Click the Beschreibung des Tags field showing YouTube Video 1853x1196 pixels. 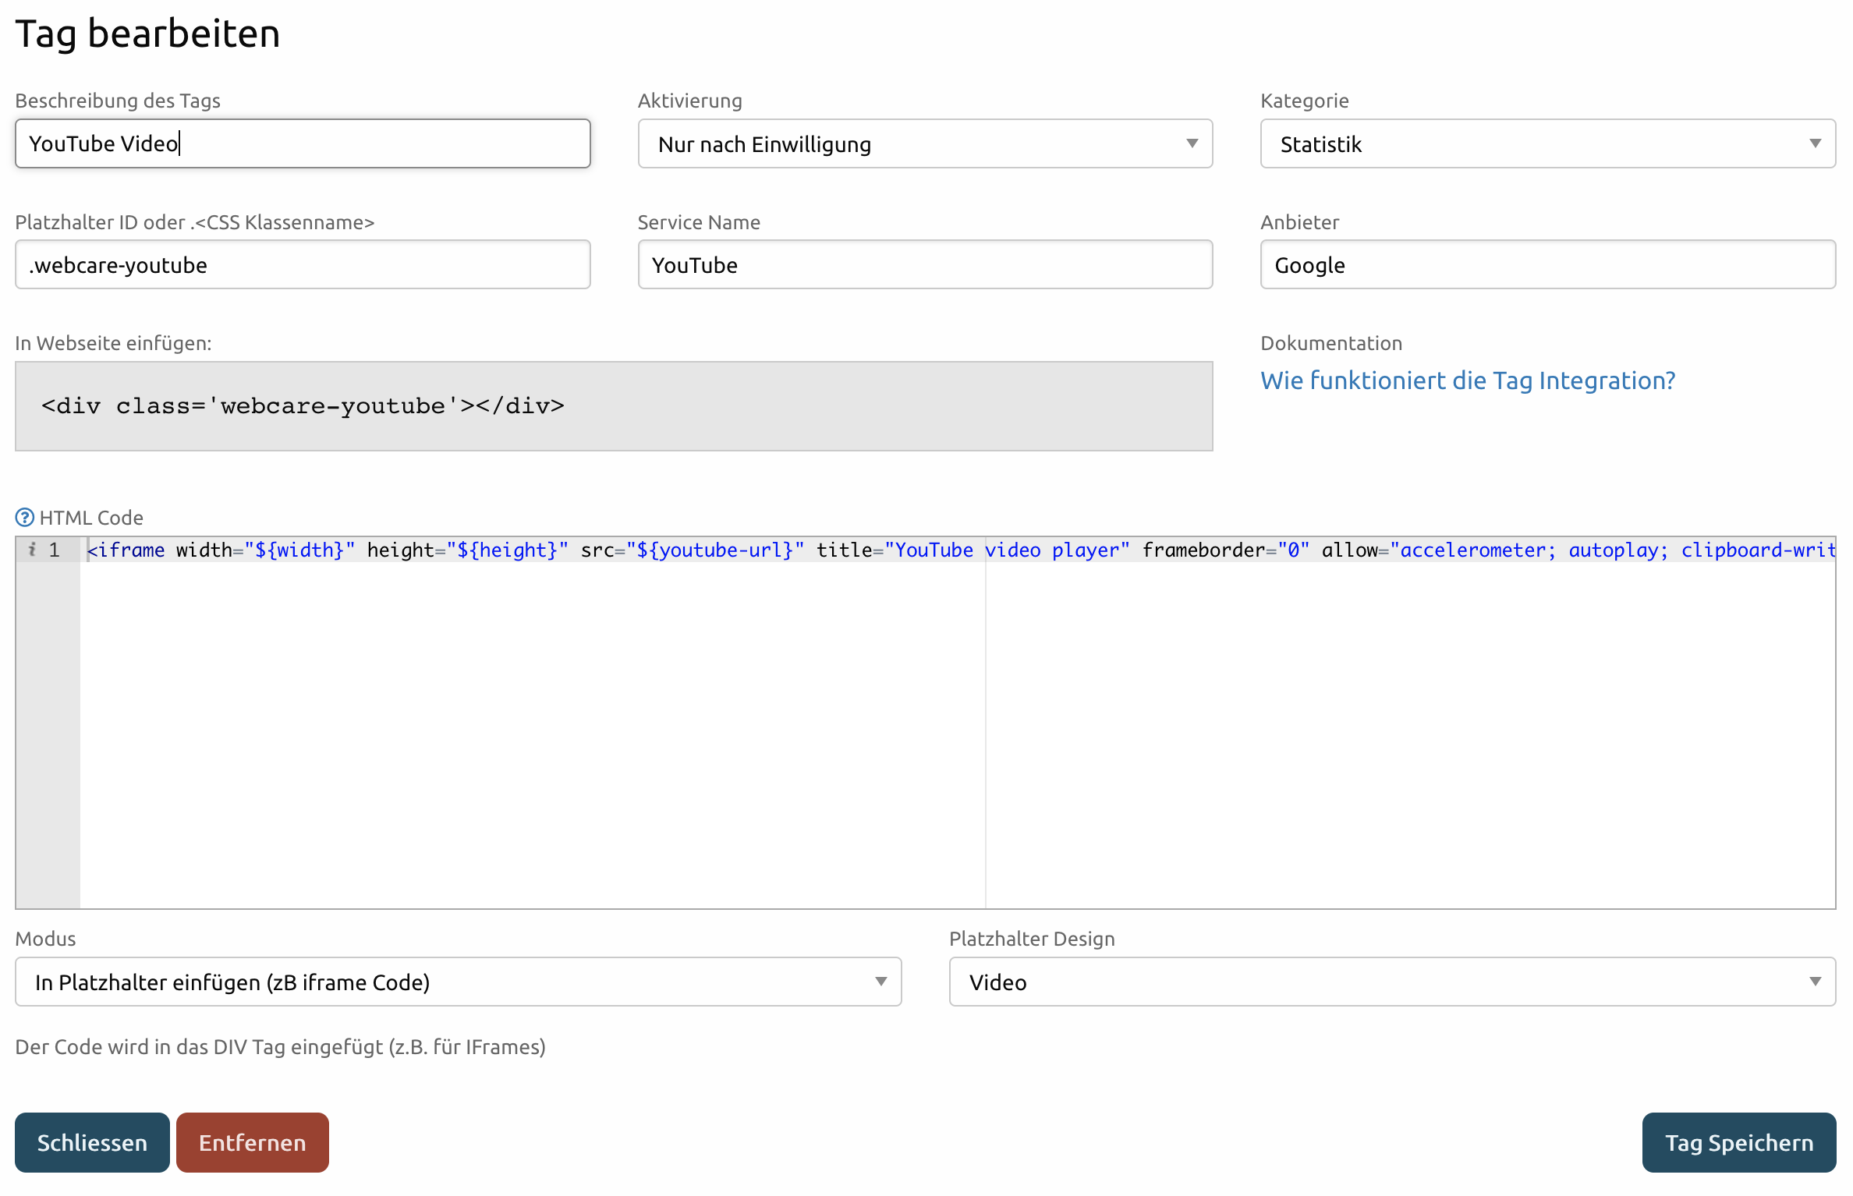303,143
